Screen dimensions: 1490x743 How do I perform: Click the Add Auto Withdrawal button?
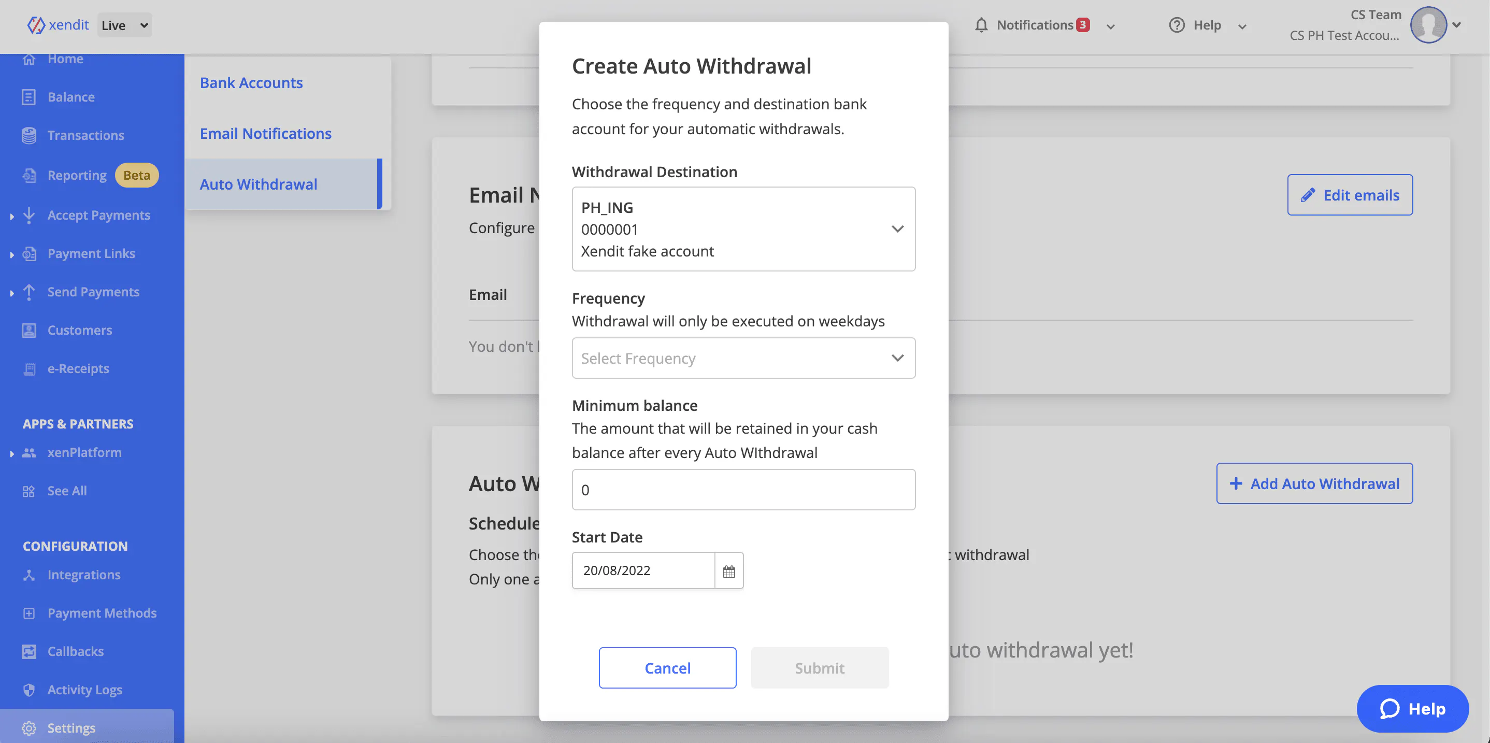point(1314,484)
